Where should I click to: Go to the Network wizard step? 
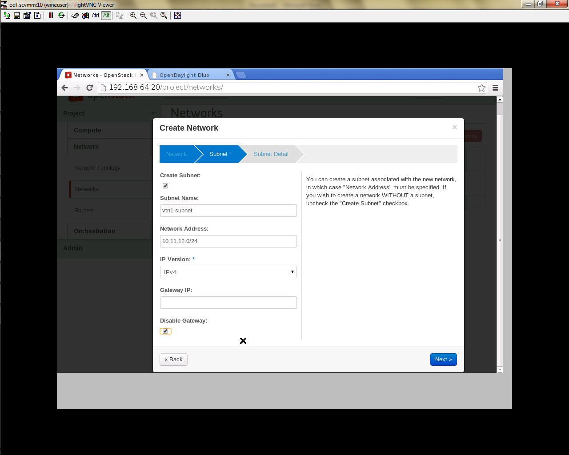(x=176, y=154)
